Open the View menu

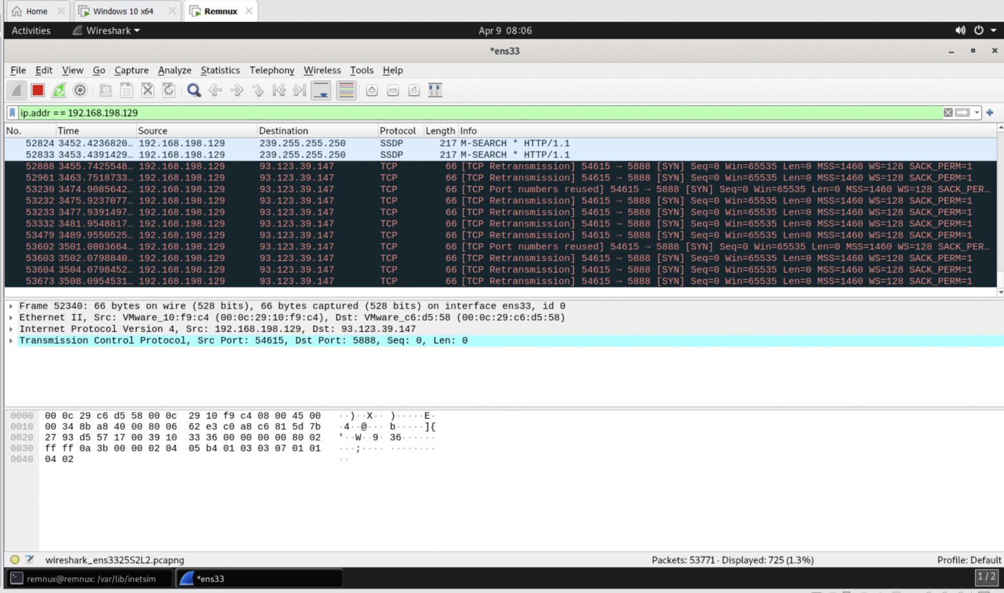pos(73,70)
